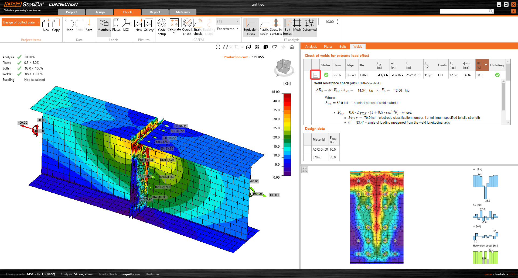Open Code setup settings
The image size is (518, 278).
tap(162, 27)
